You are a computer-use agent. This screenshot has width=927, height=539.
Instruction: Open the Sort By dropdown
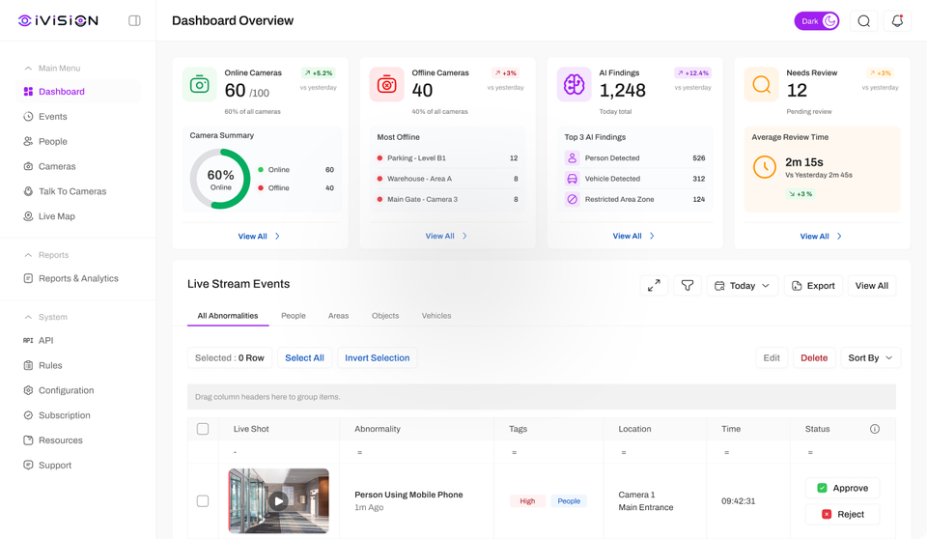pos(870,358)
